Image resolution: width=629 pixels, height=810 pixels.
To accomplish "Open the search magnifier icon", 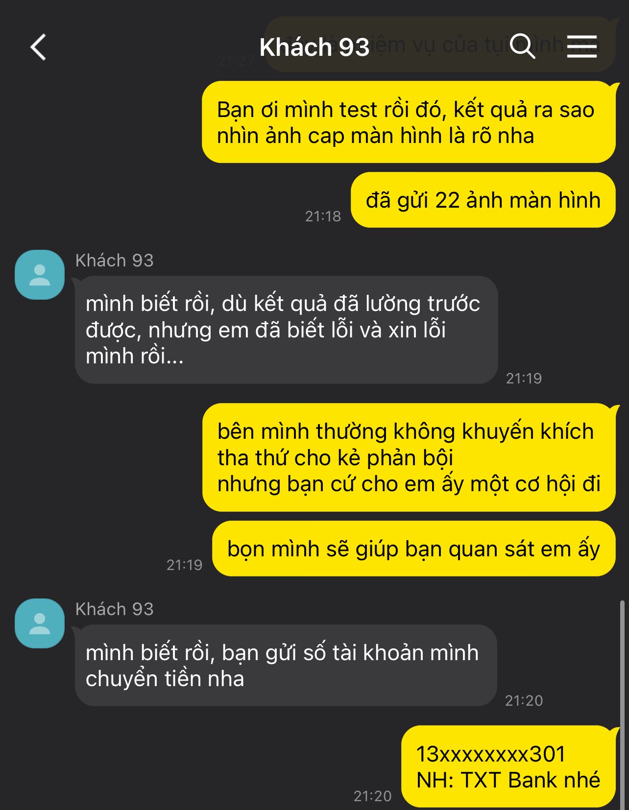I will pos(522,46).
